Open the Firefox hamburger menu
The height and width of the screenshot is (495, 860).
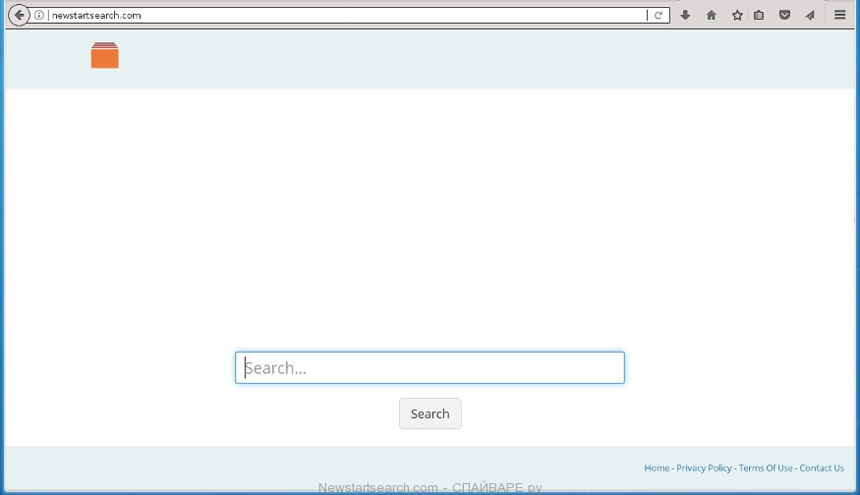tap(839, 16)
